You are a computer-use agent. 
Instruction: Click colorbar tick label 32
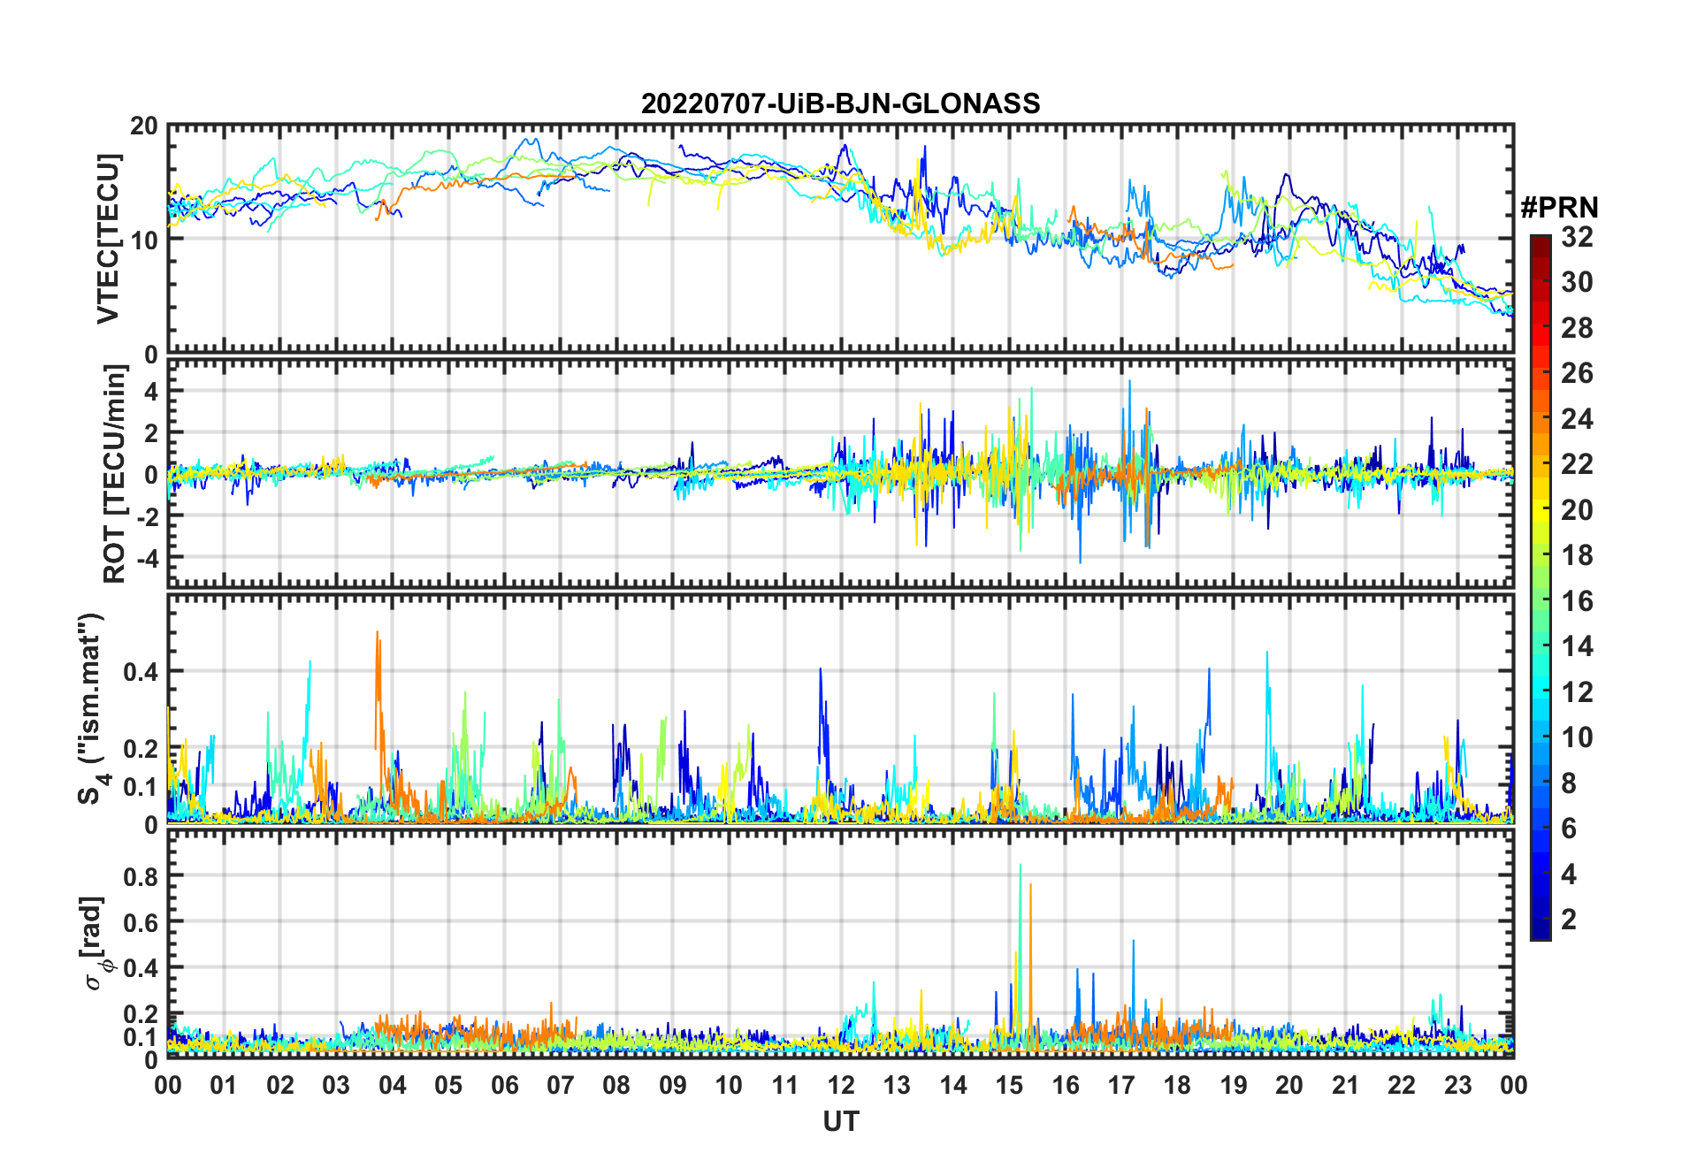pos(1577,237)
